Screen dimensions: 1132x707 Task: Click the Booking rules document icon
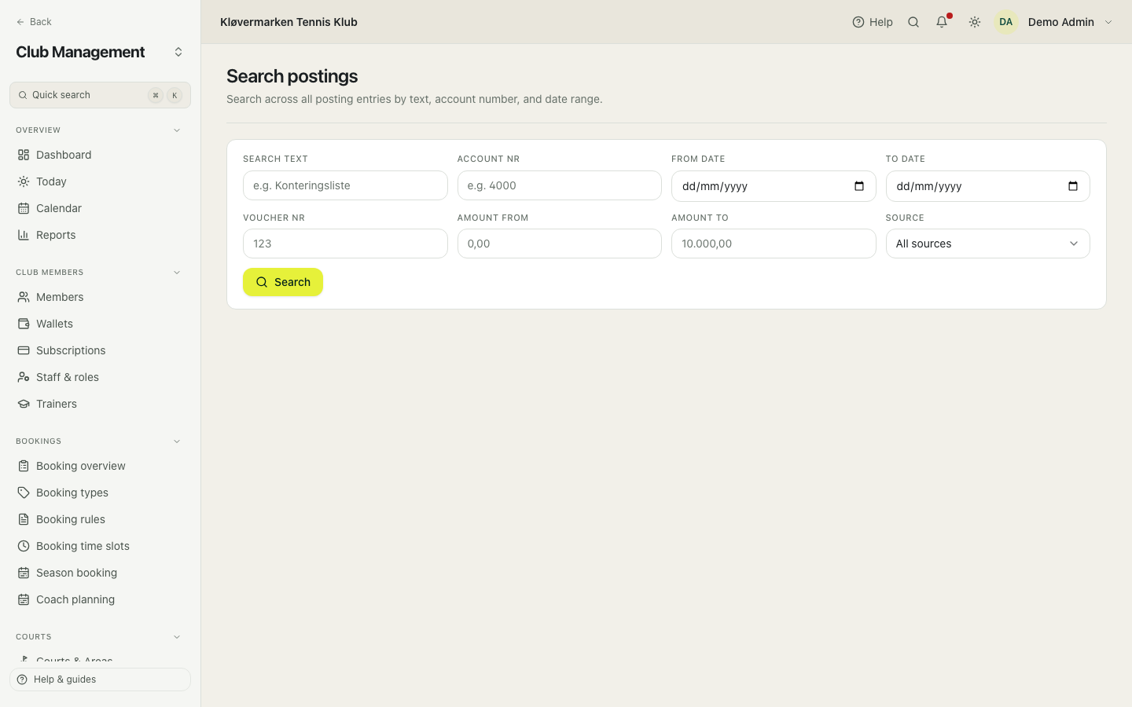[24, 519]
